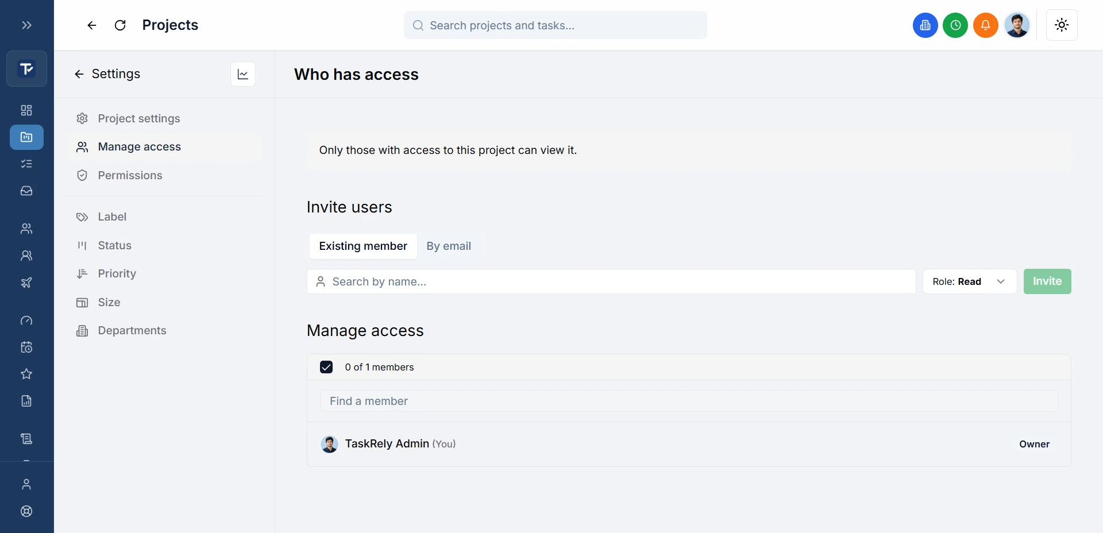
Task: Open Size settings
Action: (x=164, y=302)
